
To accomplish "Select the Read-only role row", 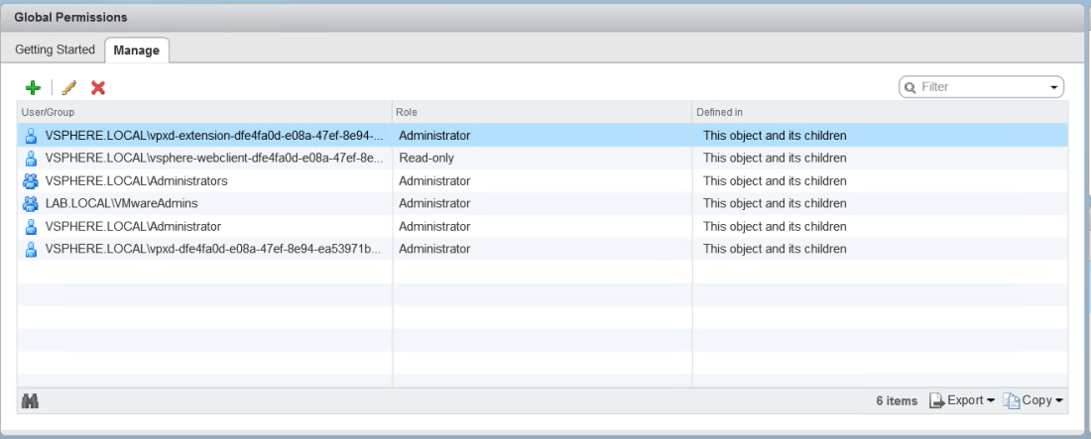I will 426,159.
